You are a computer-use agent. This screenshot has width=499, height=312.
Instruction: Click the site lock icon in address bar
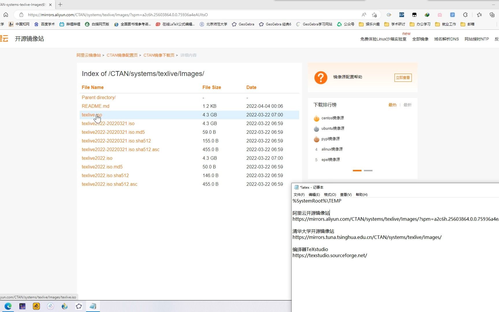[x=21, y=15]
